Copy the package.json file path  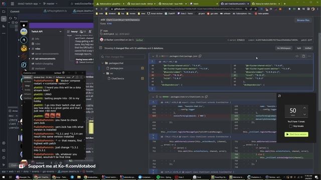200,56
